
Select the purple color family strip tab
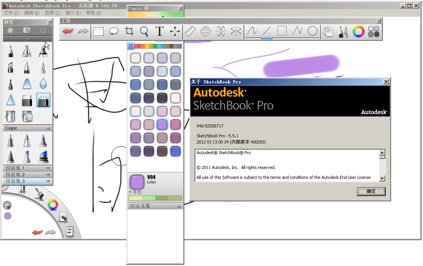pos(131,46)
